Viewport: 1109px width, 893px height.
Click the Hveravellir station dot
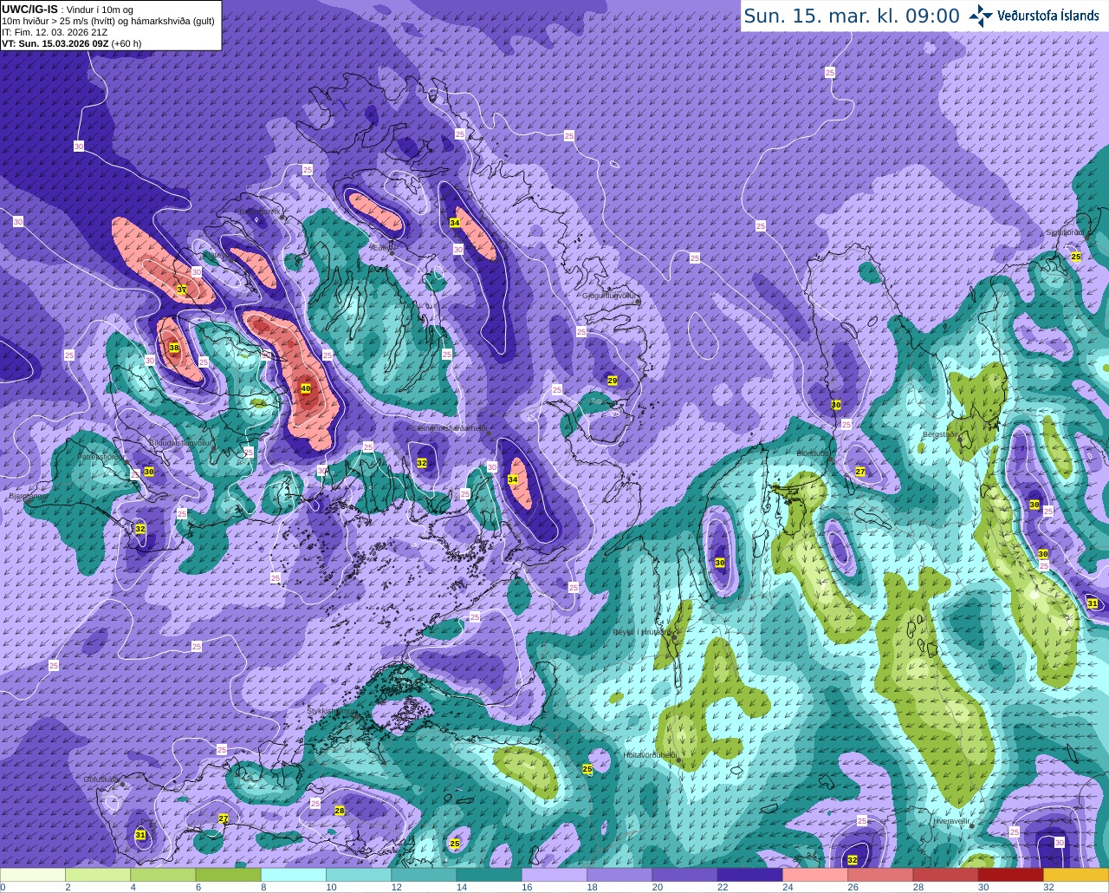click(972, 826)
